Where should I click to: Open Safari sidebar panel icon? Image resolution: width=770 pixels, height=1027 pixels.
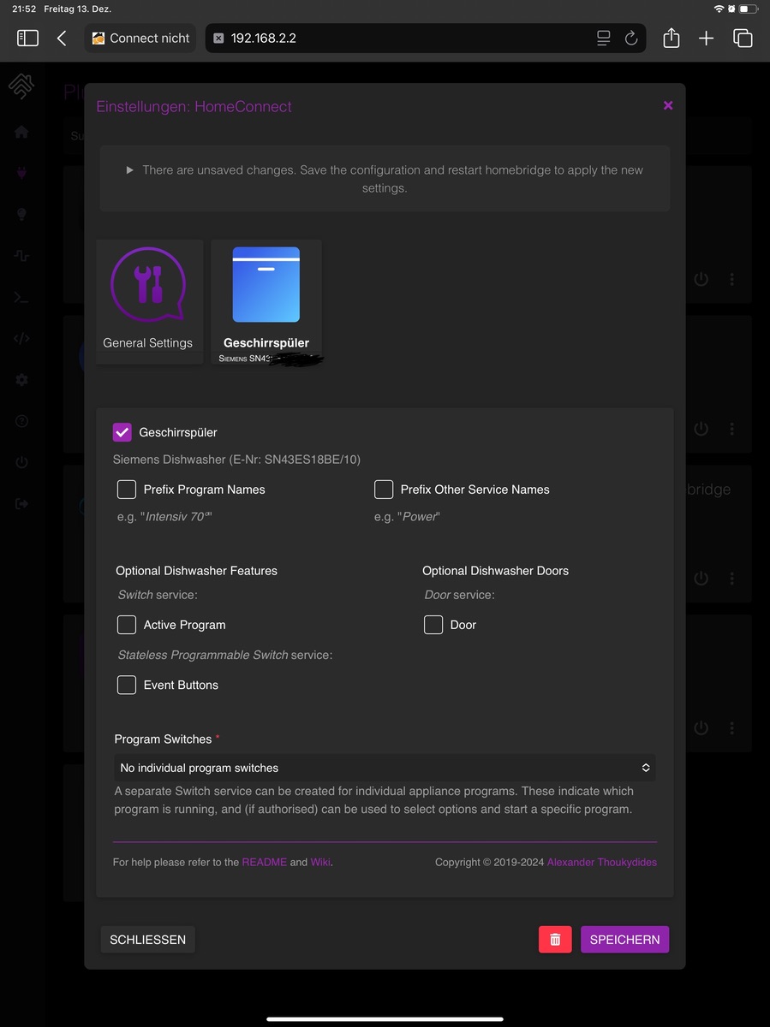pos(27,39)
